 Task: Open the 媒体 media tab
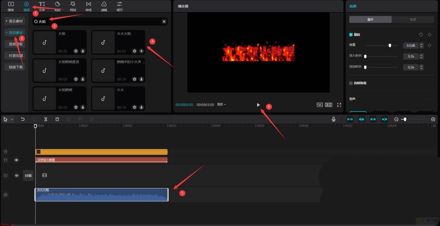pos(11,6)
